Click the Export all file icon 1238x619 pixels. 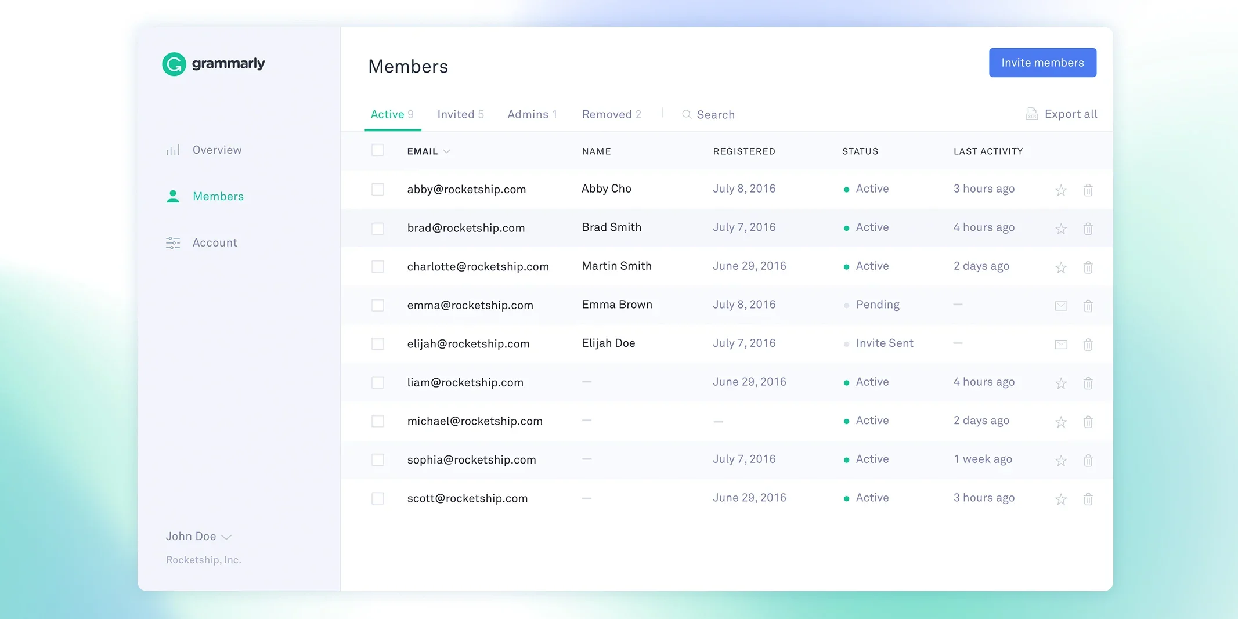pyautogui.click(x=1032, y=114)
